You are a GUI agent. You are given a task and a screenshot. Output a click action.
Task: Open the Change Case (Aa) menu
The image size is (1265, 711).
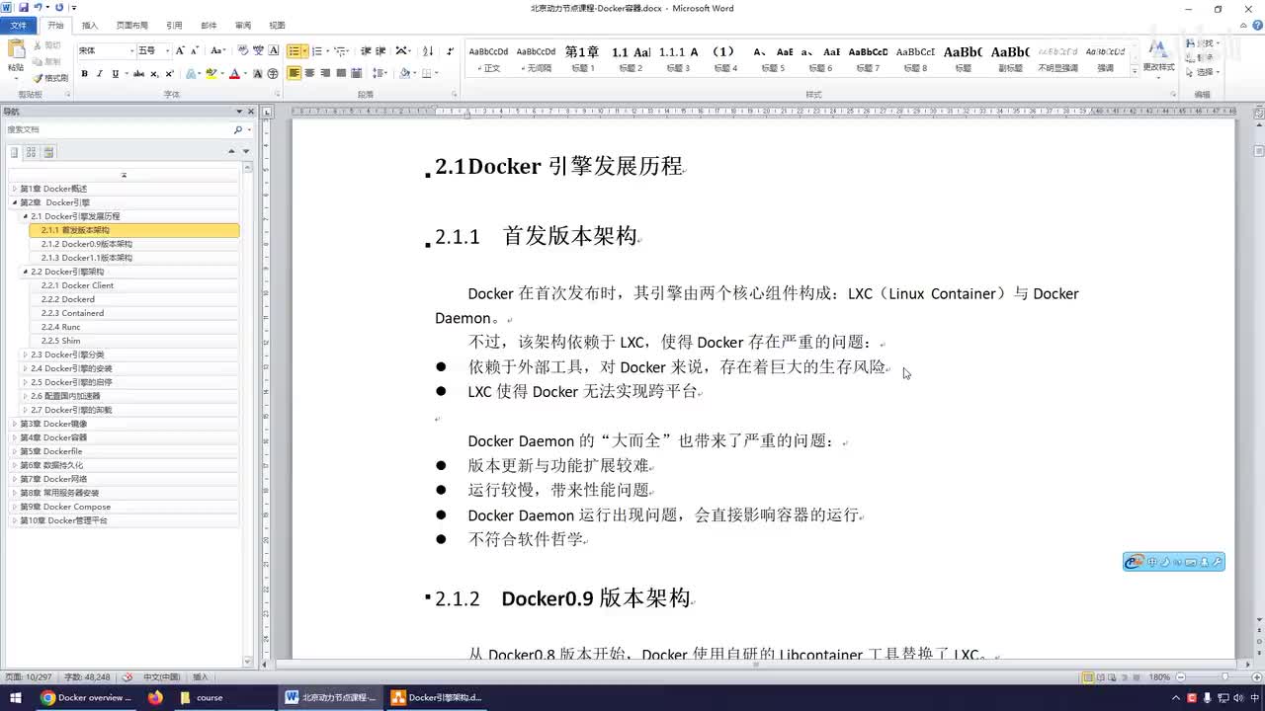point(217,50)
